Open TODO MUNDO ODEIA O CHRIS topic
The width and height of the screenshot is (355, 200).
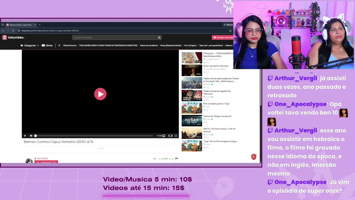[x=108, y=46]
